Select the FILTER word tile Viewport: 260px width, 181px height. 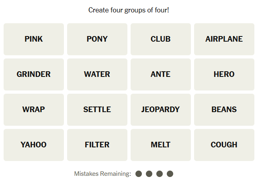tap(97, 145)
